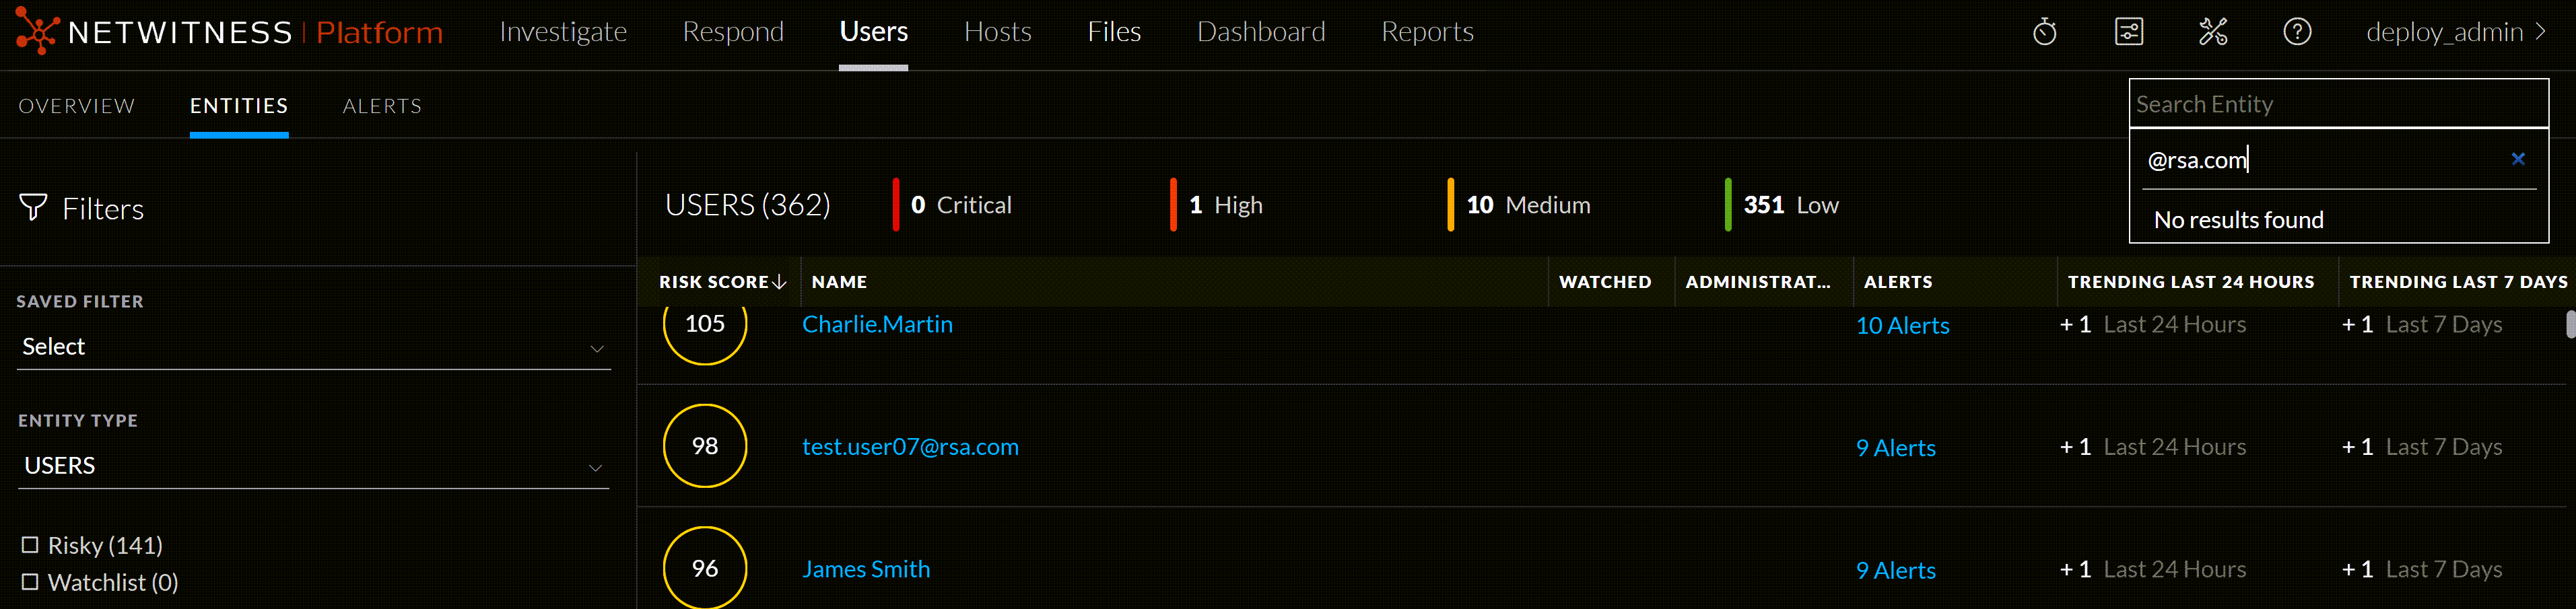Switch to the Overview tab
The height and width of the screenshot is (609, 2576).
[x=77, y=106]
